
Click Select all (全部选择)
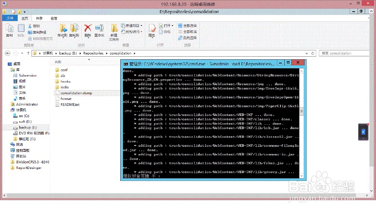tap(187, 26)
